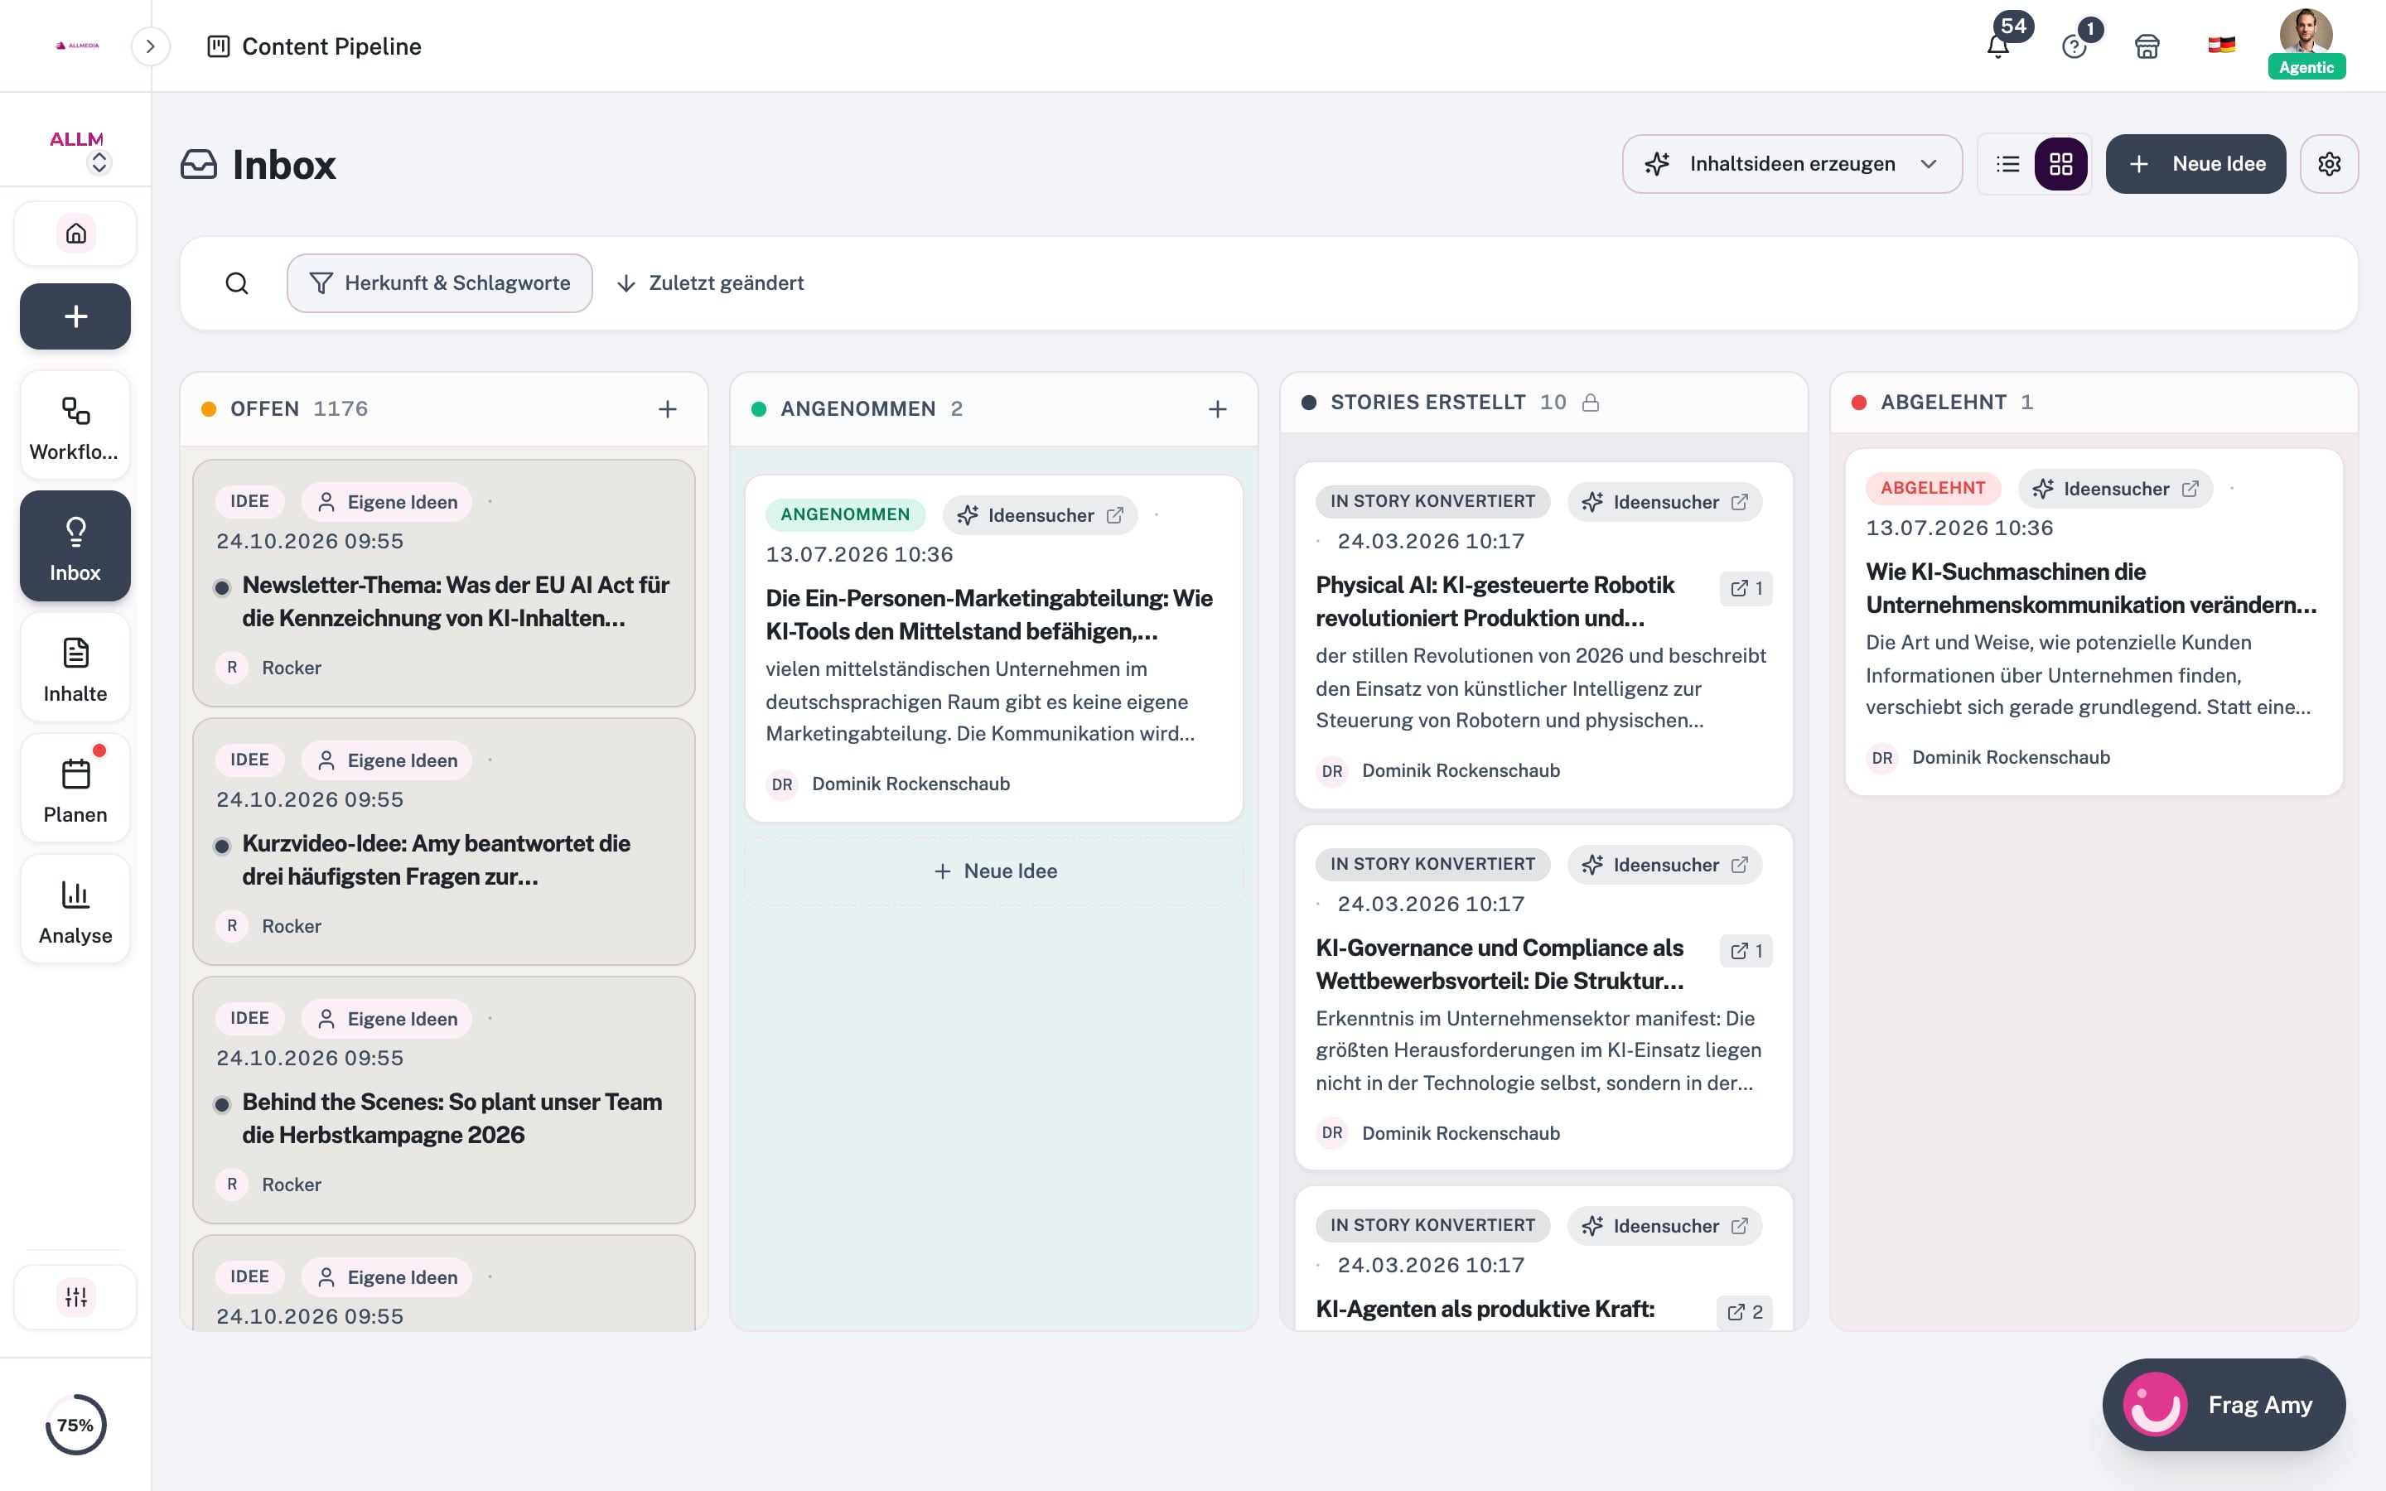Click the 75% progress ring

pos(76,1425)
